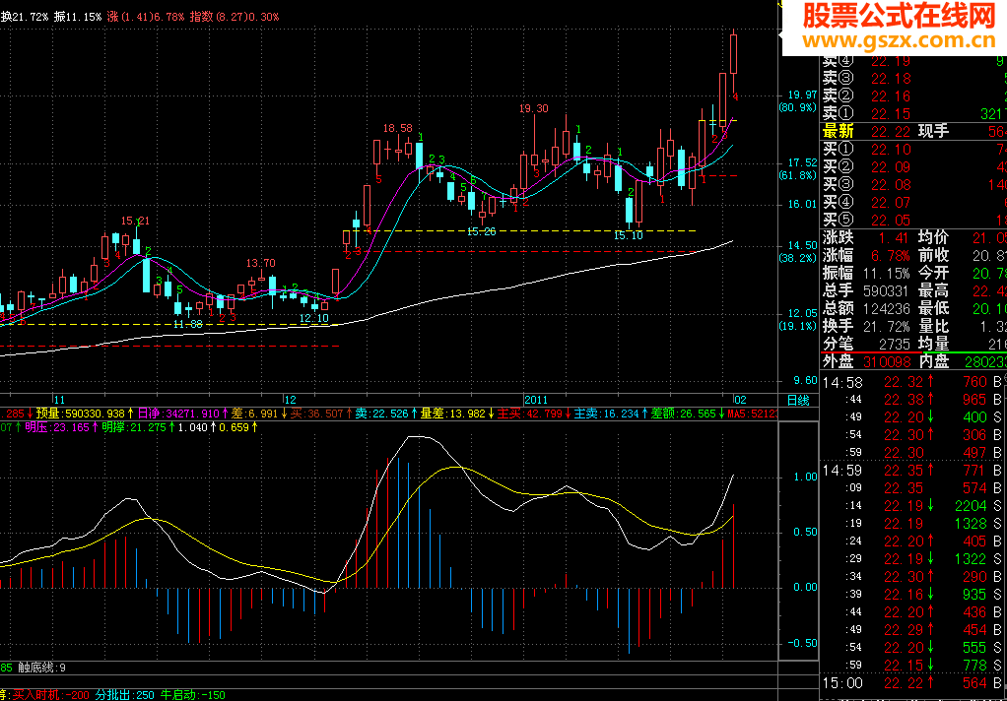Click the 2011 date axis label

tap(538, 400)
